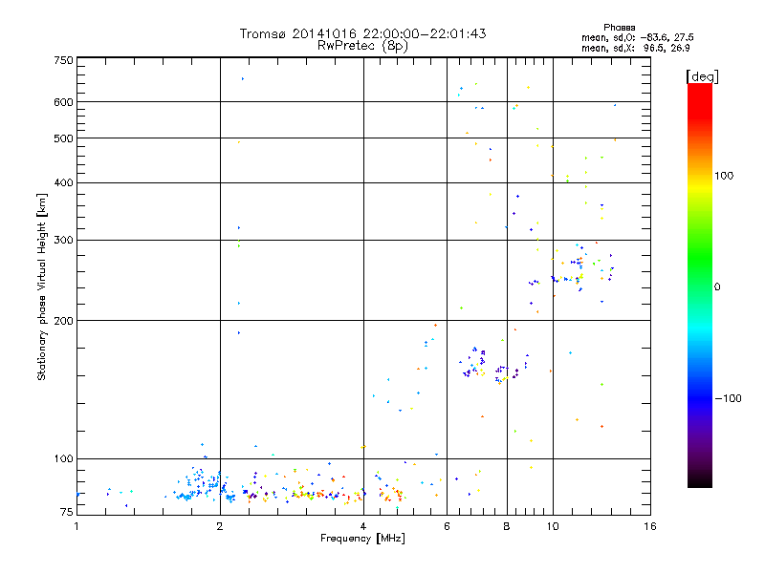765x573 pixels.
Task: Click the x-axis label '16'
Action: pyautogui.click(x=650, y=526)
